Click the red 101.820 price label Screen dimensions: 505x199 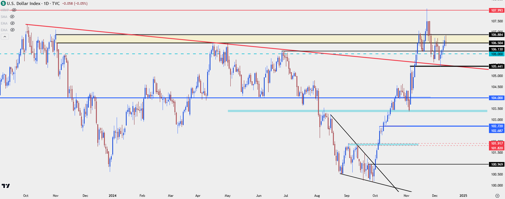(497, 148)
